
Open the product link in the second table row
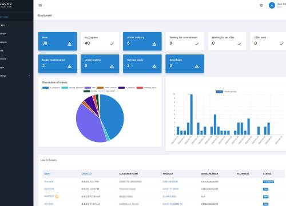pyautogui.click(x=170, y=189)
